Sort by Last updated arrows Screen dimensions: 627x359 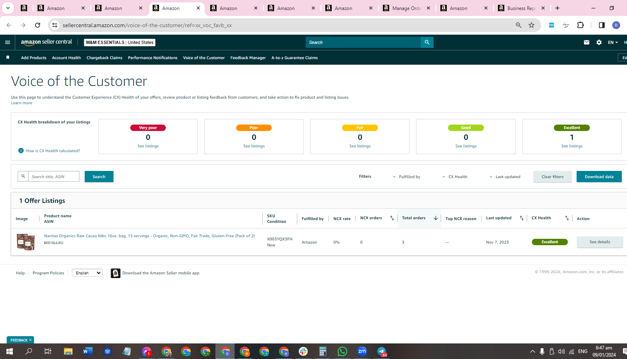[522, 218]
